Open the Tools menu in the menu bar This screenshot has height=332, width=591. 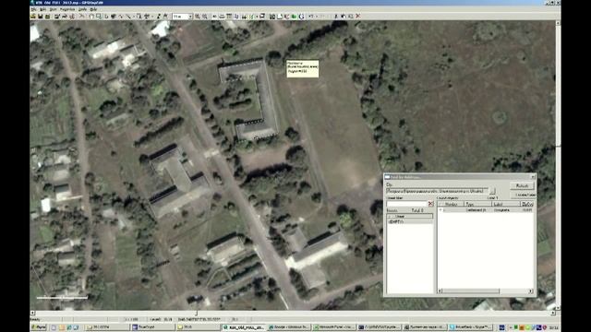(x=82, y=9)
